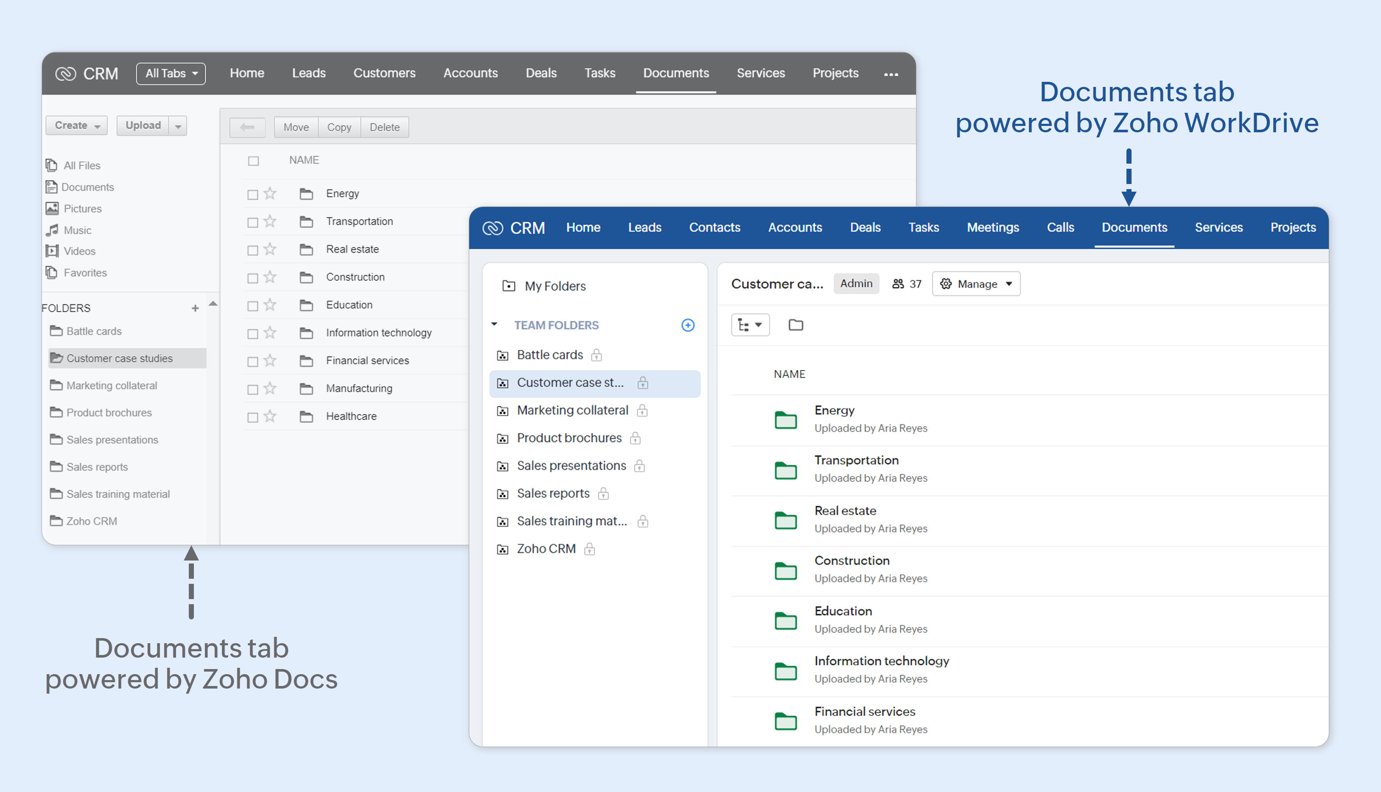The image size is (1381, 792).
Task: Add a folder with the FOLDERS plus icon
Action: tap(195, 308)
